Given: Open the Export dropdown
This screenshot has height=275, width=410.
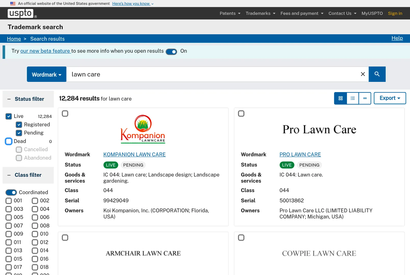Looking at the screenshot, I should pyautogui.click(x=390, y=98).
